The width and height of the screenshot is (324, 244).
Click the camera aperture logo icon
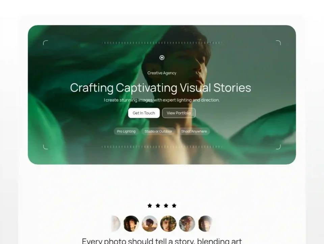click(162, 58)
